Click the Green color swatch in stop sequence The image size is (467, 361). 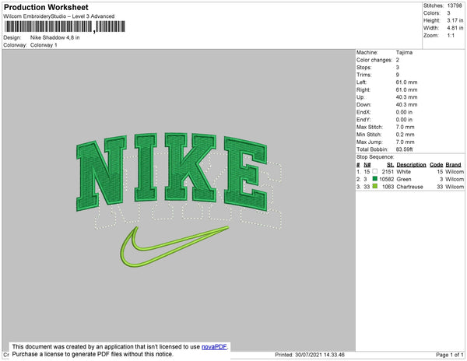(374, 179)
